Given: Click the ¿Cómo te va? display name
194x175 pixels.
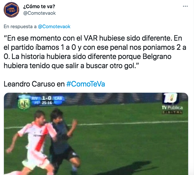Looking at the screenshot, I should tap(39, 7).
